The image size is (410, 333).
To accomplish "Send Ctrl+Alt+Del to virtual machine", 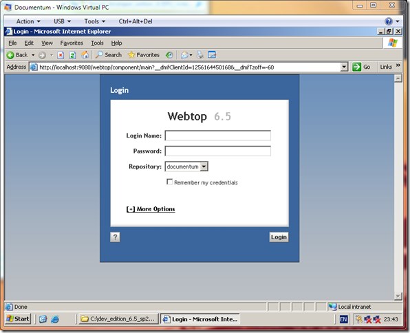I will coord(136,21).
